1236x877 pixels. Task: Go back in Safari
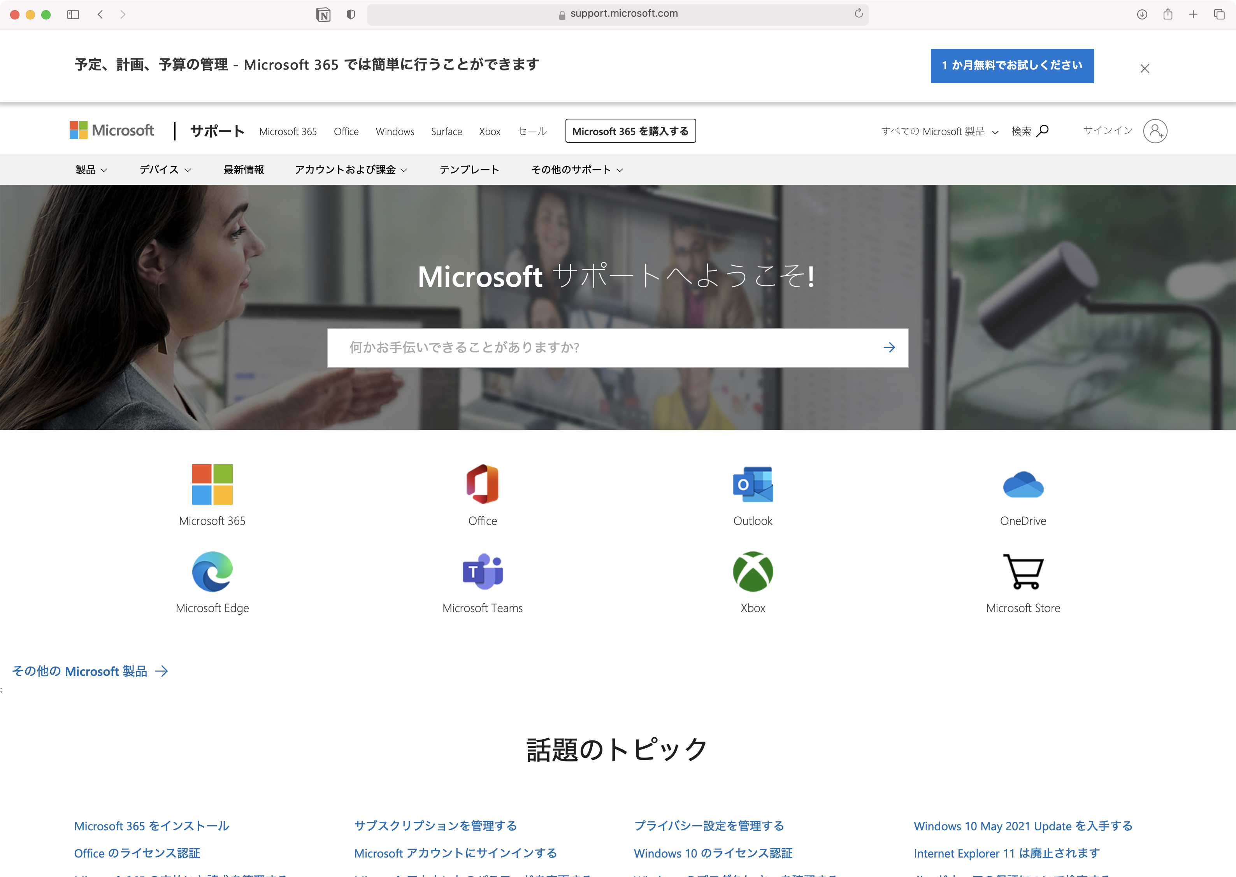click(x=100, y=14)
